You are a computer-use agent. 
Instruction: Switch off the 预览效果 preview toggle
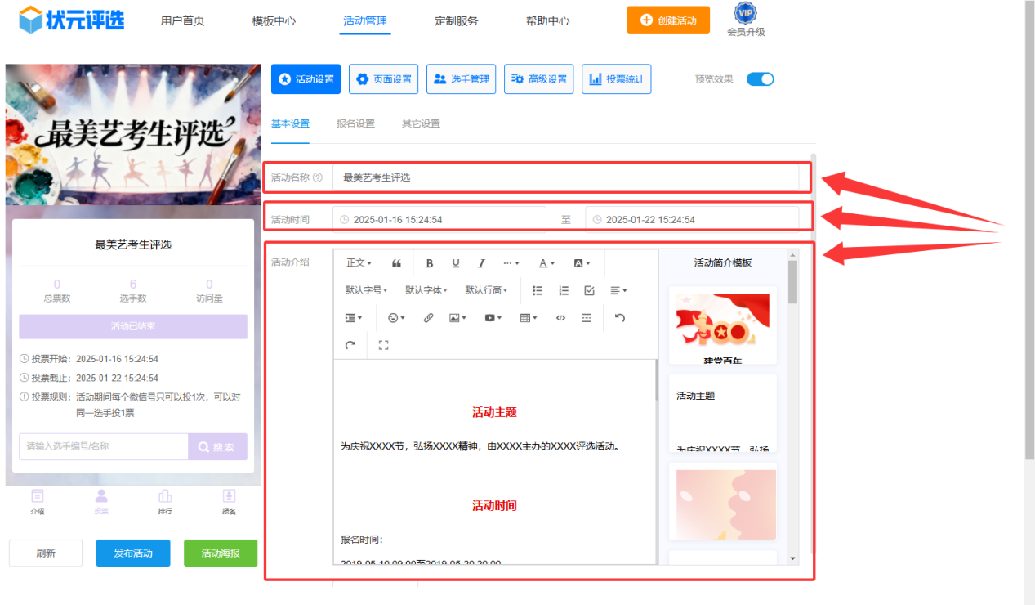[760, 79]
